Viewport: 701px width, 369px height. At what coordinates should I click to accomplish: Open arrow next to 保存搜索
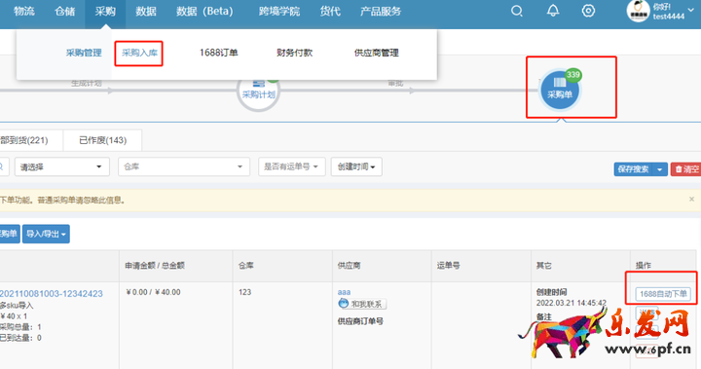tap(660, 169)
